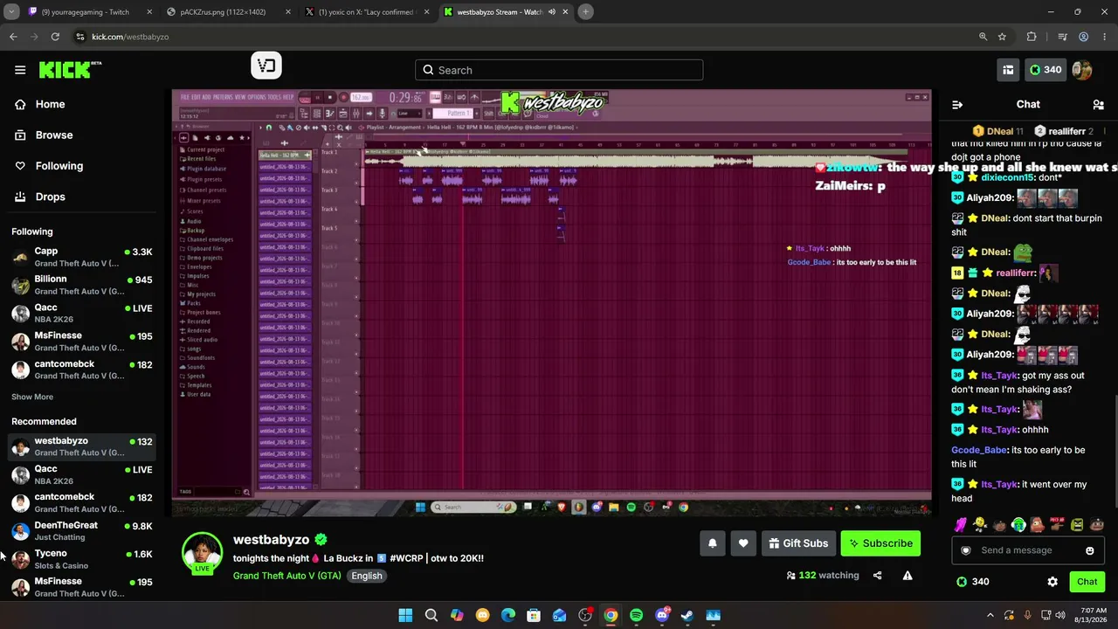Open Following in the sidebar
This screenshot has height=629, width=1118.
click(x=59, y=166)
